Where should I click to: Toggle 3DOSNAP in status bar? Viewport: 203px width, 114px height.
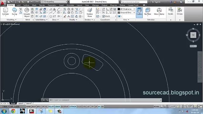tap(65, 106)
